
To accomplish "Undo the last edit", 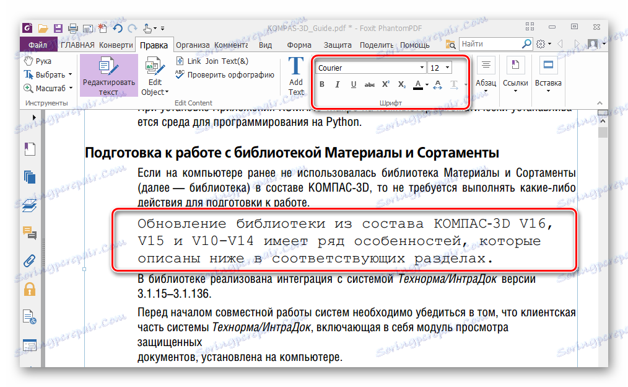I will pyautogui.click(x=117, y=28).
